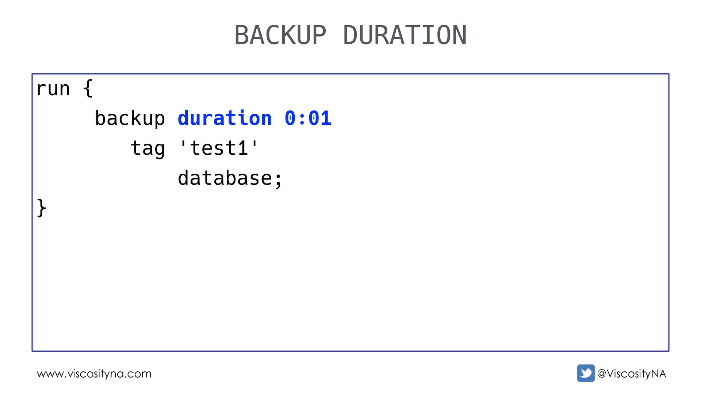Click the 'tag' keyword in the code
The height and width of the screenshot is (394, 701).
(x=148, y=148)
